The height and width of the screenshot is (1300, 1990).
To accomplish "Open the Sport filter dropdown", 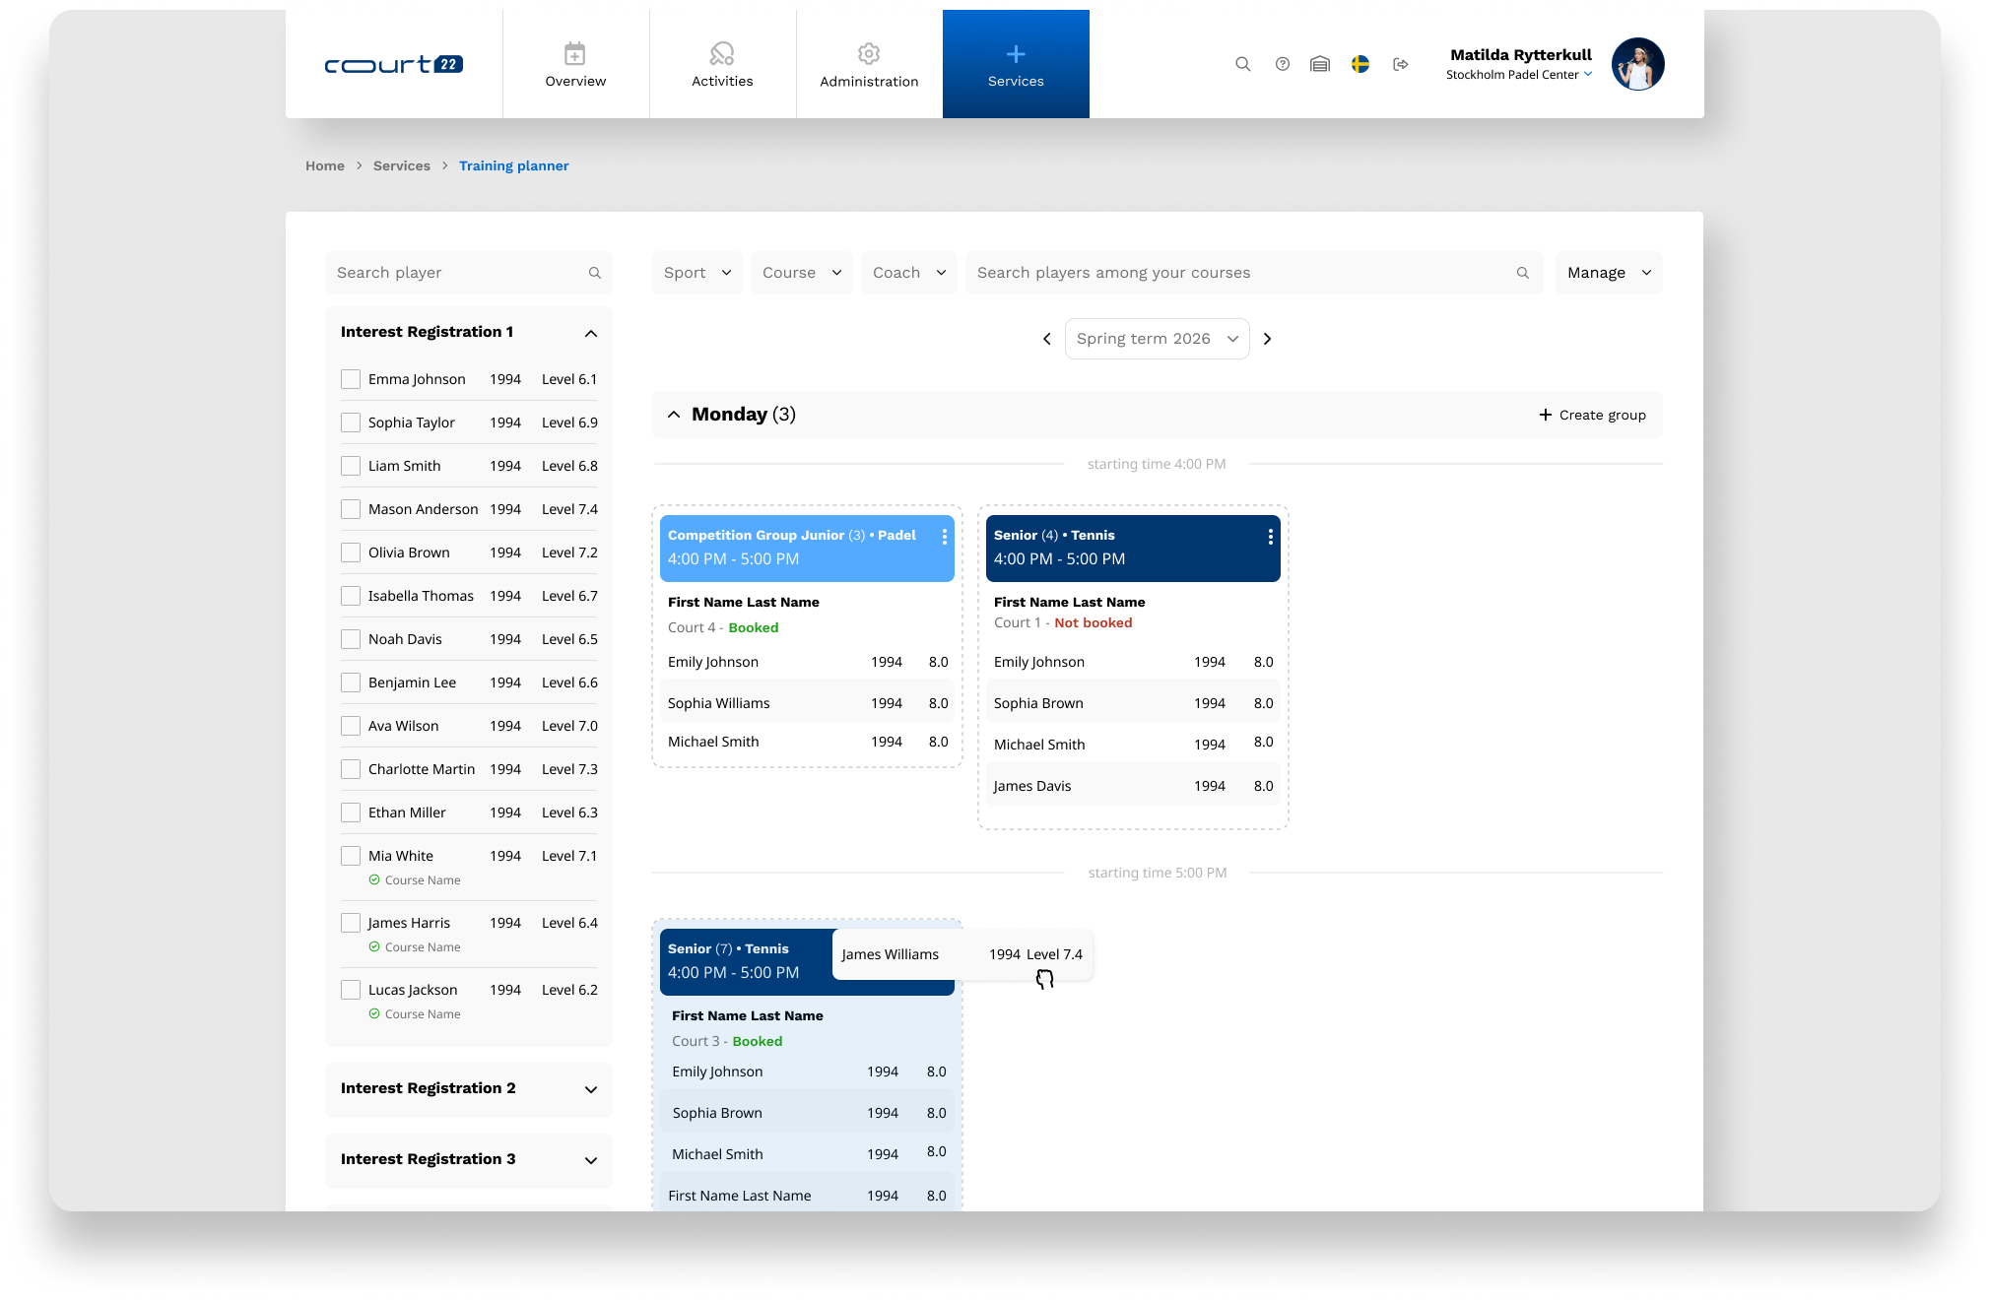I will 696,273.
